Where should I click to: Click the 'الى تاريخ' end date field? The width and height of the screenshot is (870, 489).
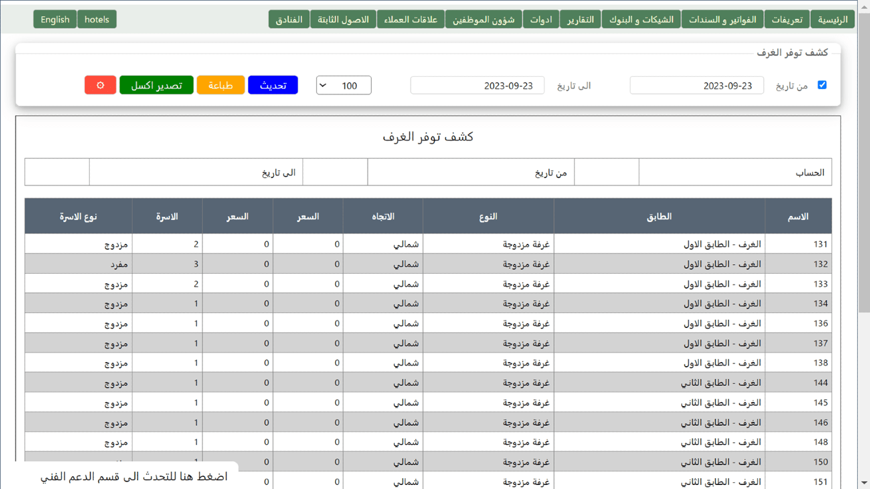[477, 86]
